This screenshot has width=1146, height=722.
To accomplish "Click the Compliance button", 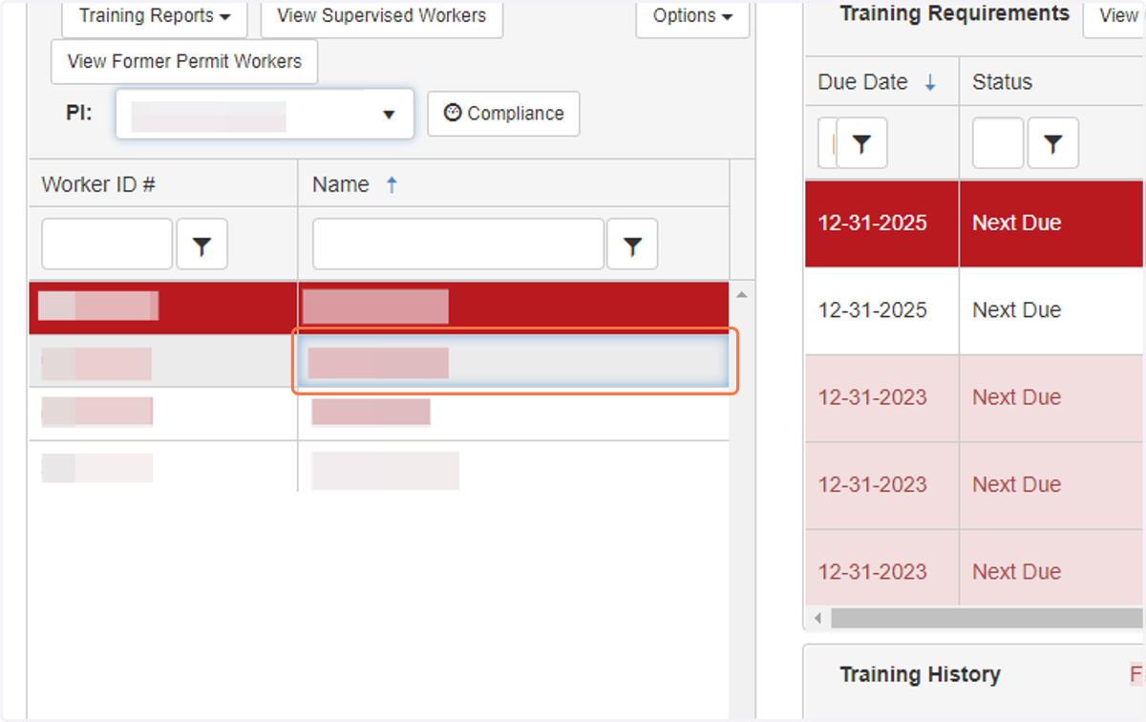I will tap(503, 114).
